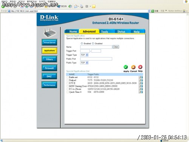Open the Mail icon in browser toolbar
Screen dimensions: 189x142
(76, 6)
